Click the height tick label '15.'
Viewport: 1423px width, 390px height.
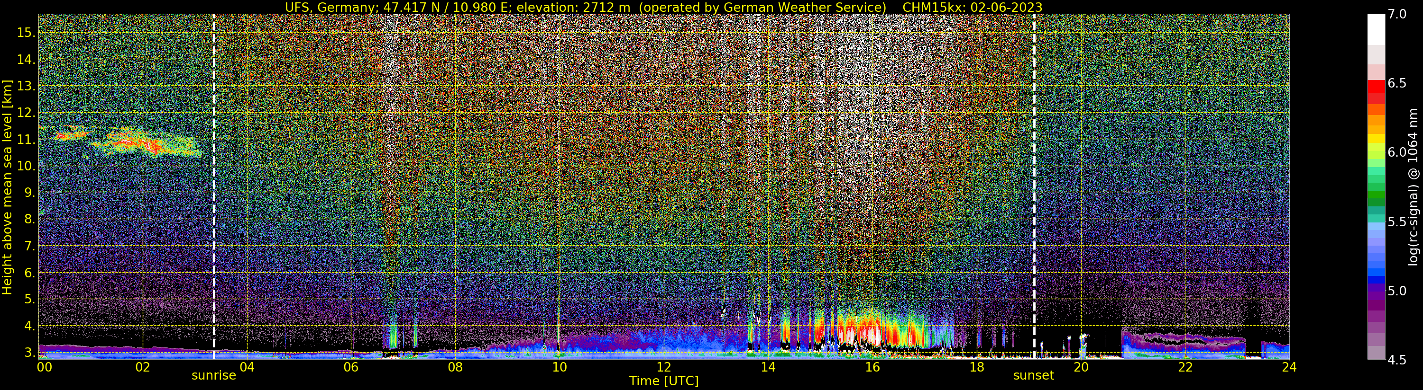(26, 33)
